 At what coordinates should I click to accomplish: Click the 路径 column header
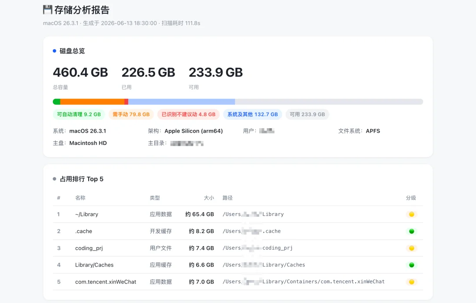[228, 198]
